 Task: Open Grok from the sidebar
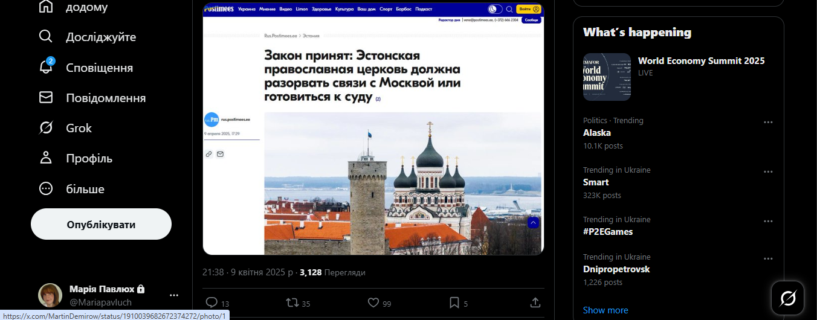coord(46,128)
